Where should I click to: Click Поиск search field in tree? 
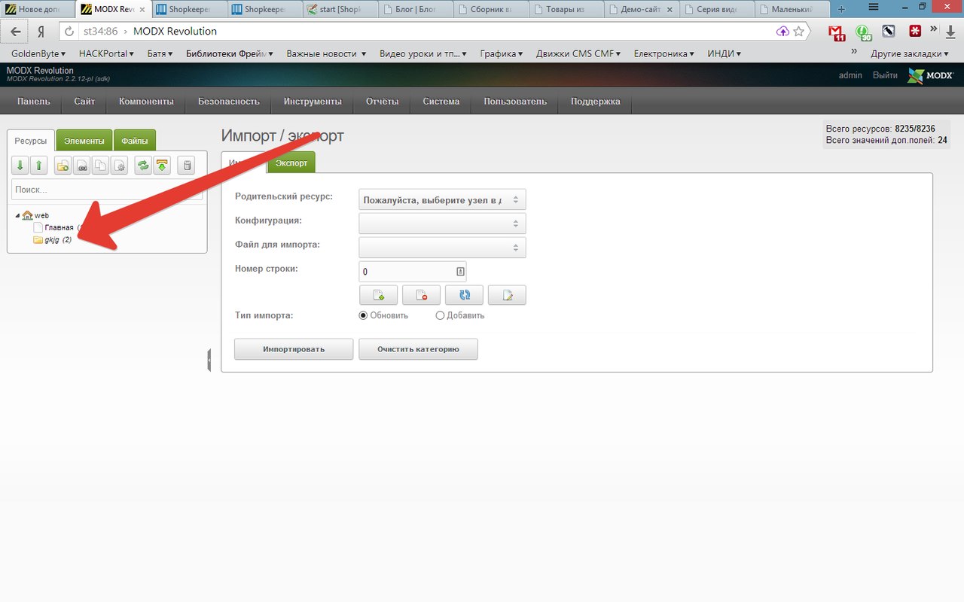(x=107, y=190)
